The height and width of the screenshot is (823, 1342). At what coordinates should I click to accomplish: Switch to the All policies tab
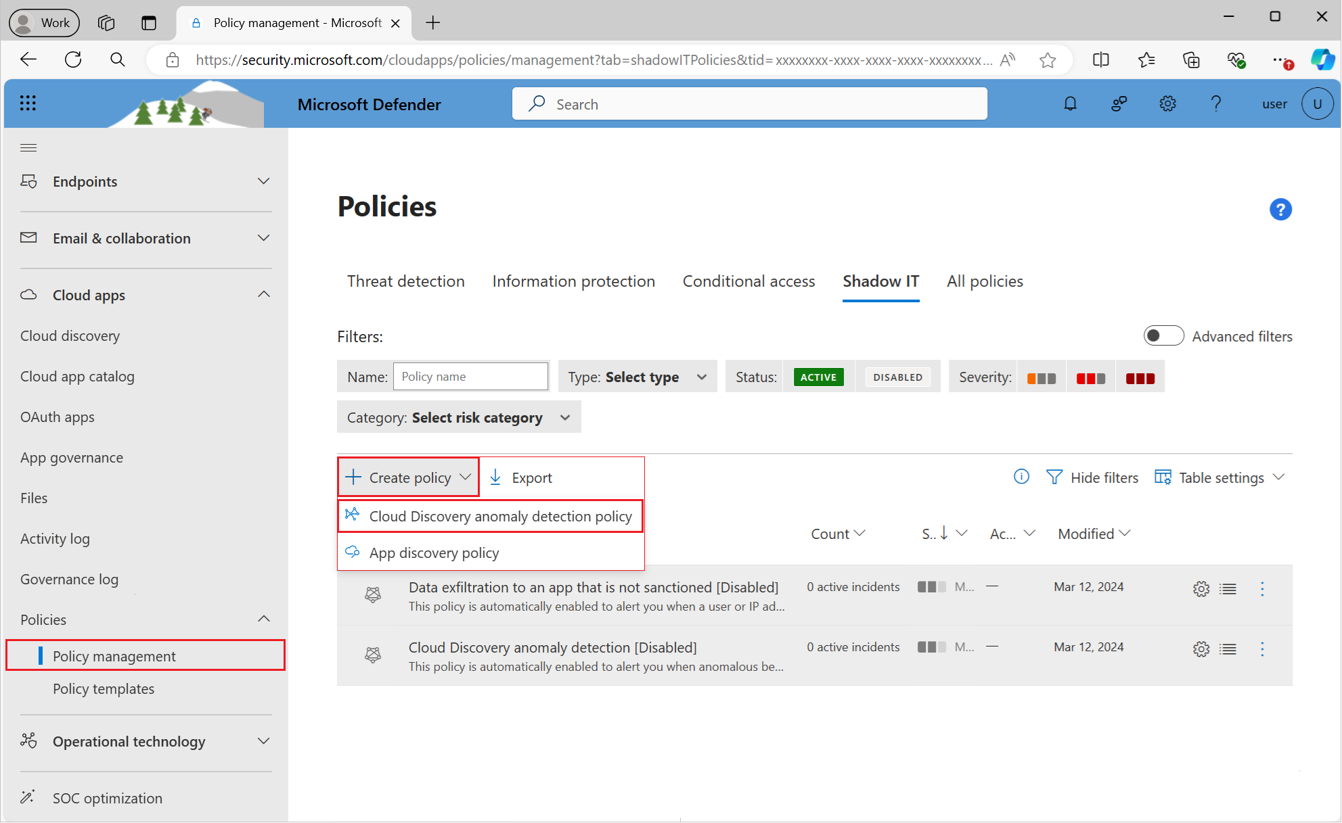pos(985,281)
